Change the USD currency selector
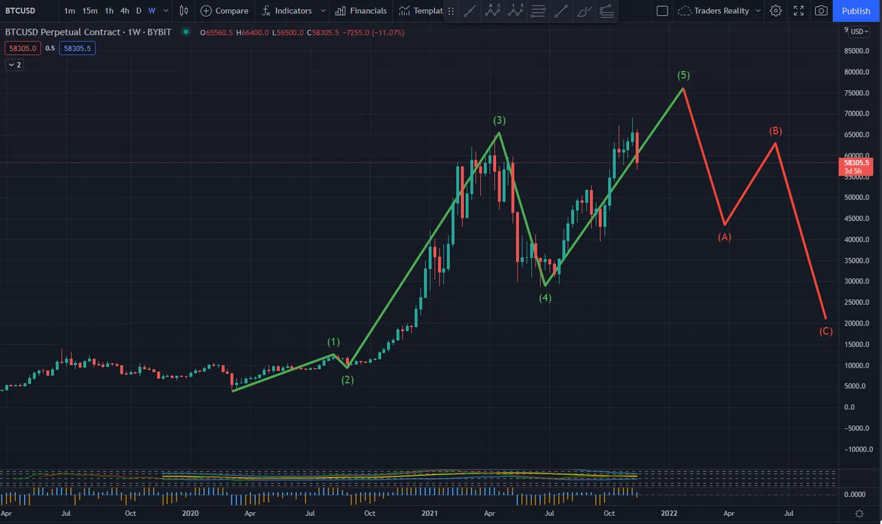882x524 pixels. coord(860,31)
